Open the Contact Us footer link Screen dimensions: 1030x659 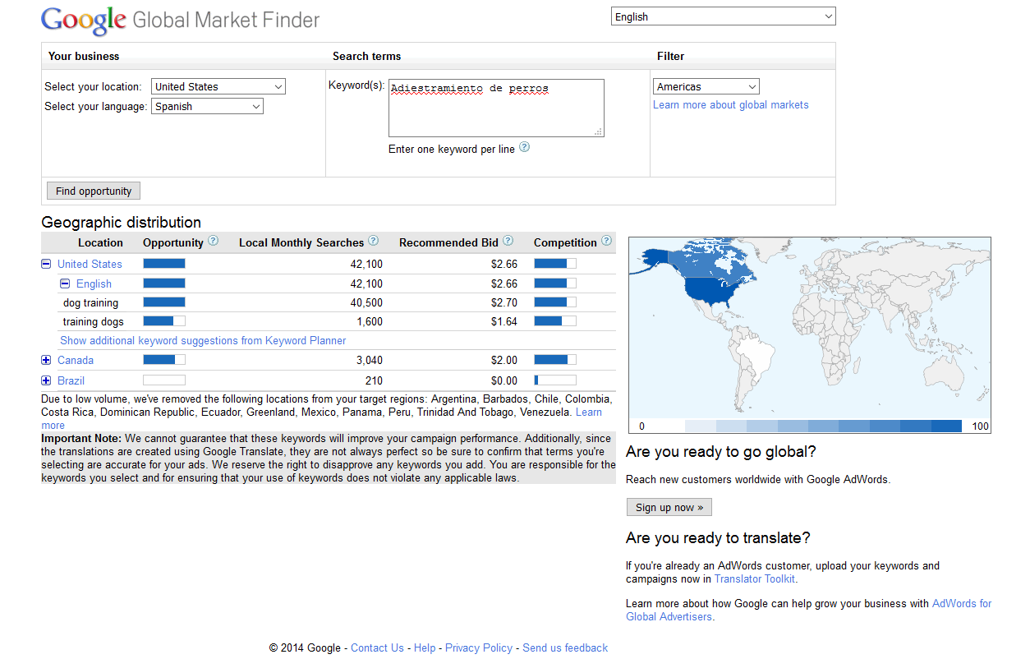[x=377, y=647]
